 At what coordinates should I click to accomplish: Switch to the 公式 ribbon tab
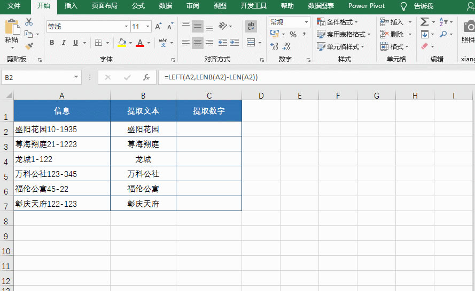[x=138, y=6]
